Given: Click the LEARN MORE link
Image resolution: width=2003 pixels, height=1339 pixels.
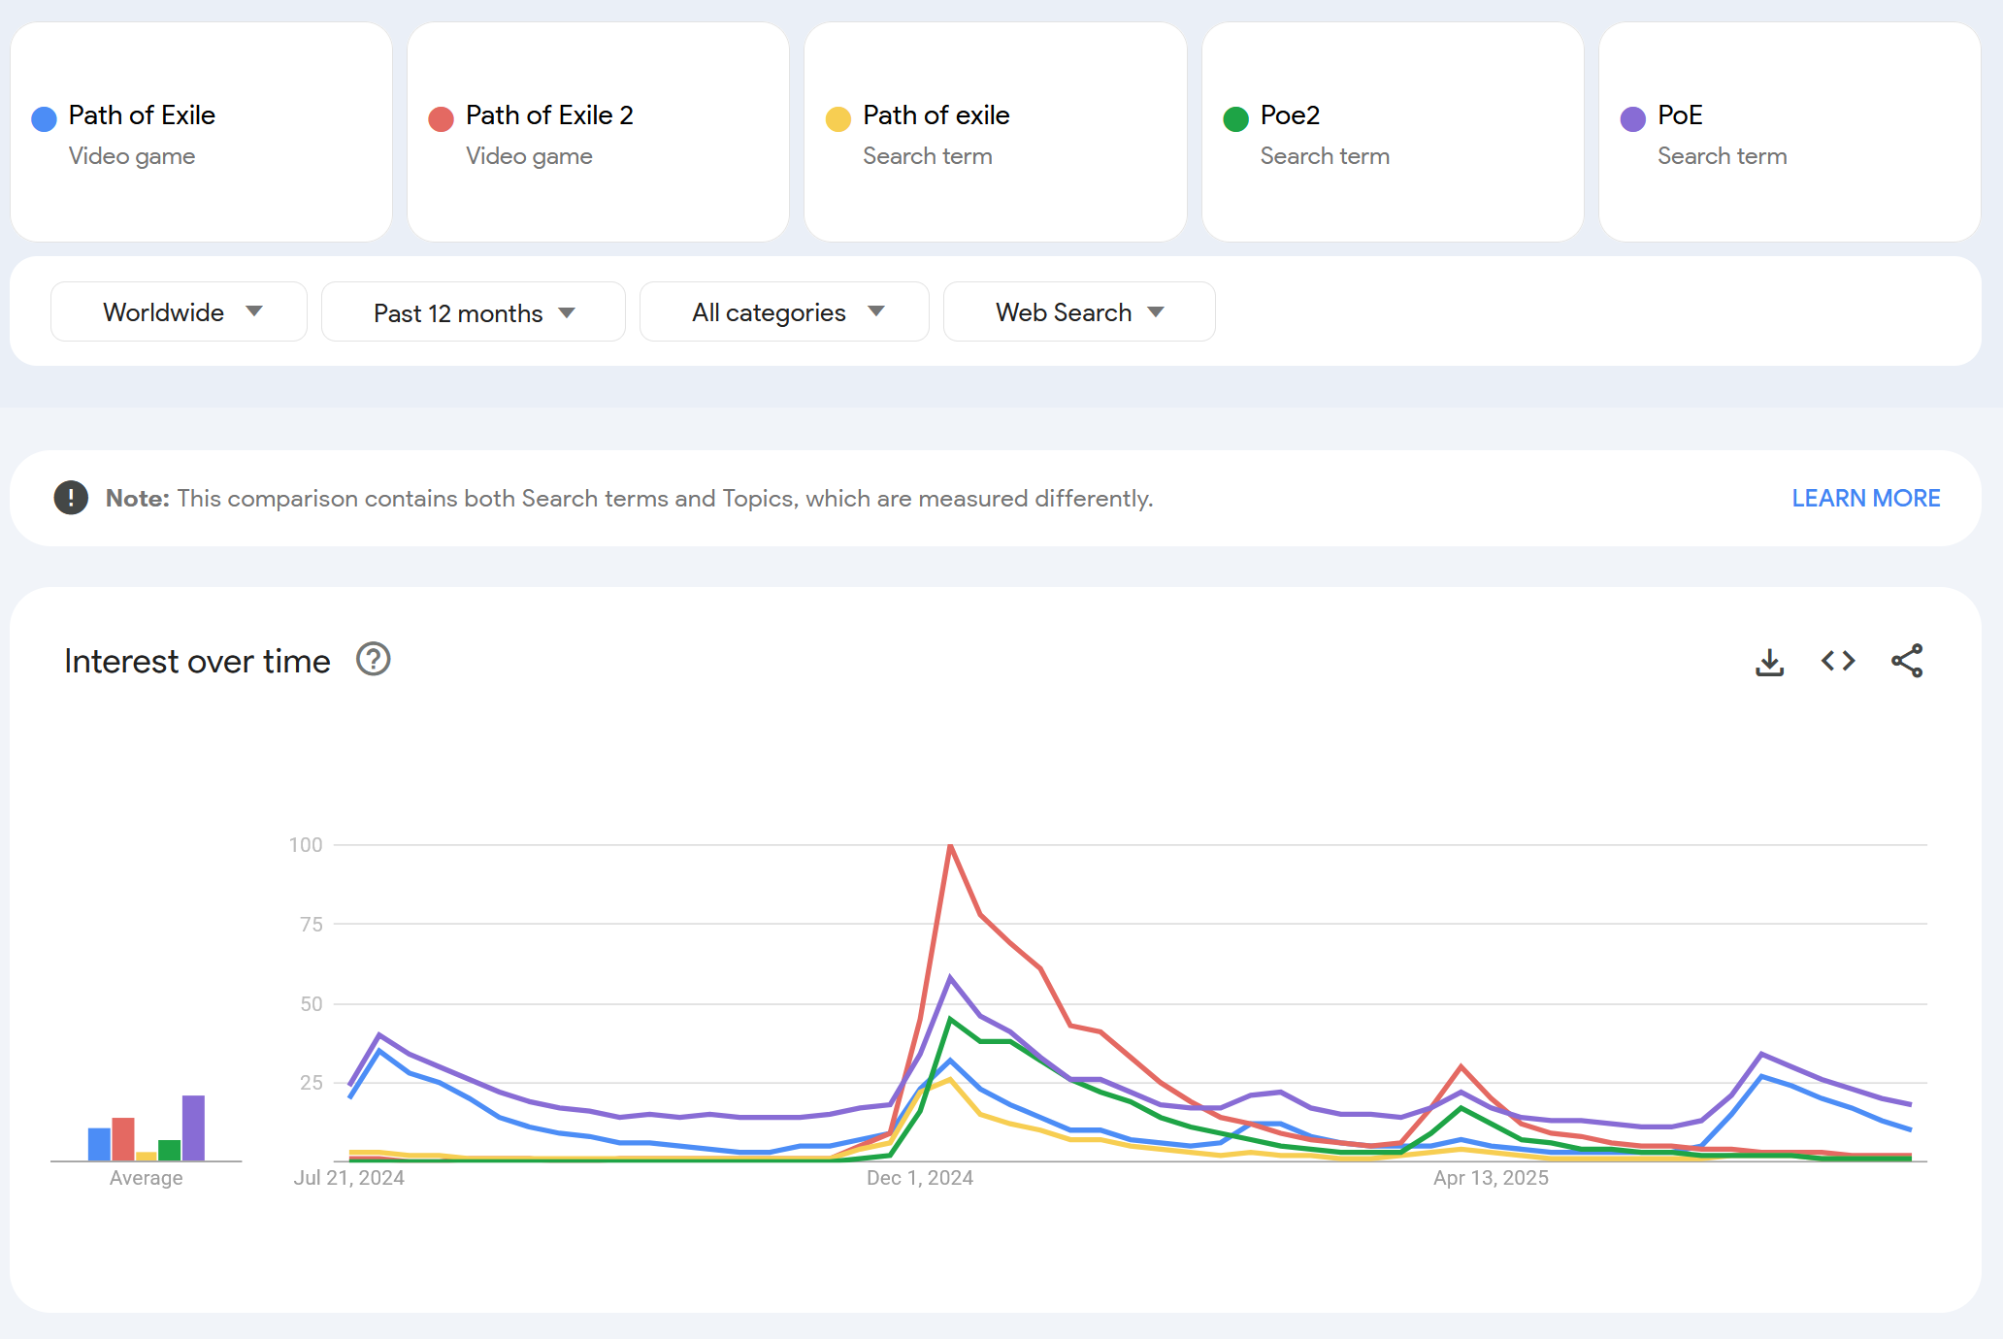Looking at the screenshot, I should [x=1865, y=498].
